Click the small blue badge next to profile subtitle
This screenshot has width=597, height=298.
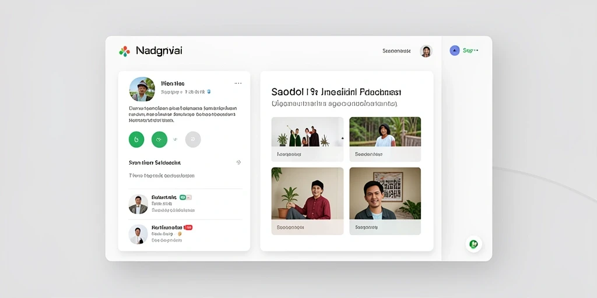click(209, 91)
